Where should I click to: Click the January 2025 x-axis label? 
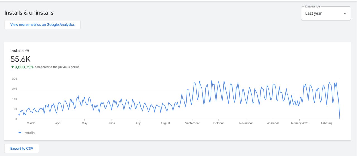click(299, 123)
